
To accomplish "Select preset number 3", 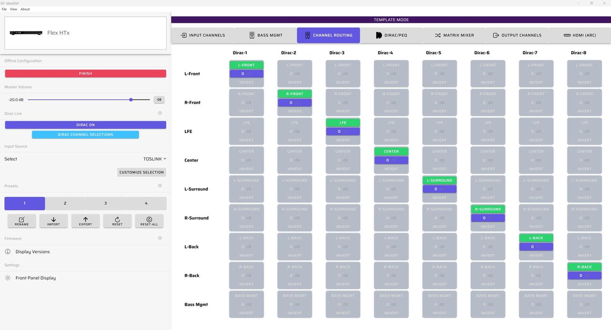I will pyautogui.click(x=105, y=204).
